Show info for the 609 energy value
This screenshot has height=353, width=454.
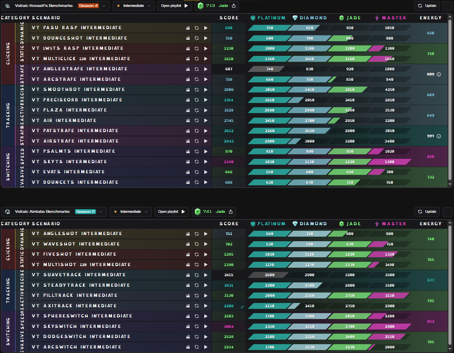coord(439,75)
